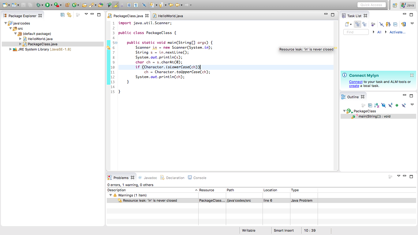Open the Declaration tab
Viewport: 418px width, 235px height.
[x=173, y=178]
